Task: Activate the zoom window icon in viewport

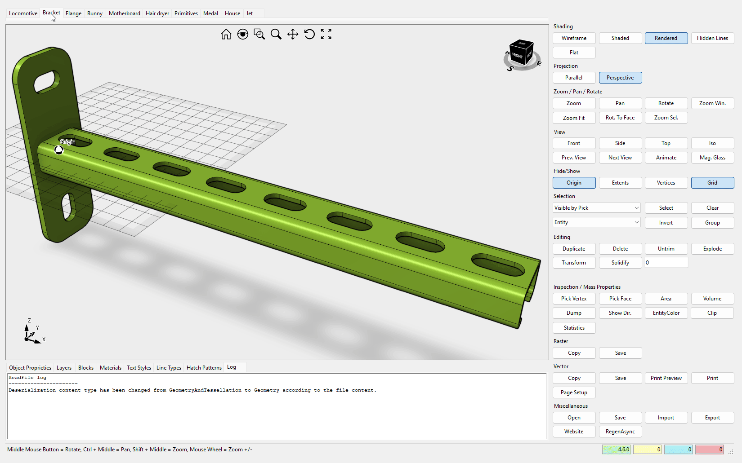Action: [259, 34]
